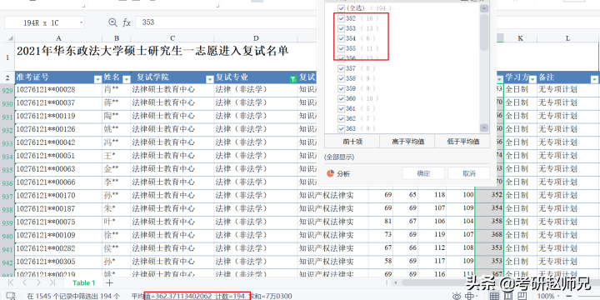Open active filter dropdown for 复试专业 column
Viewport: 600px width, 300px height.
(x=292, y=79)
